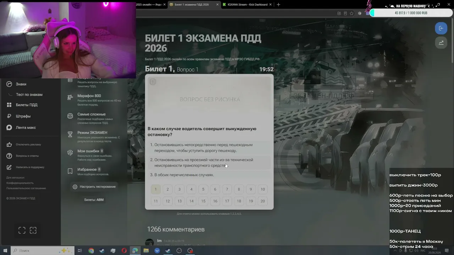The height and width of the screenshot is (255, 454).
Task: Open the Тест по знакам menu item
Action: [29, 95]
